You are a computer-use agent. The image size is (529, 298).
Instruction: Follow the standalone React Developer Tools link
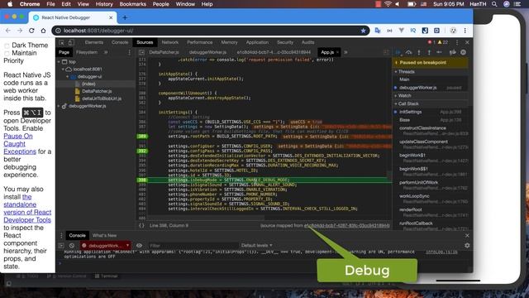tap(27, 208)
